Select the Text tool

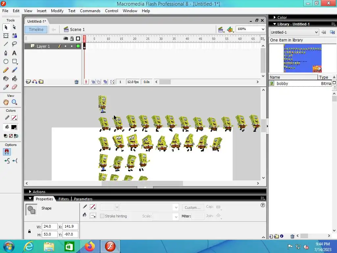pos(14,53)
